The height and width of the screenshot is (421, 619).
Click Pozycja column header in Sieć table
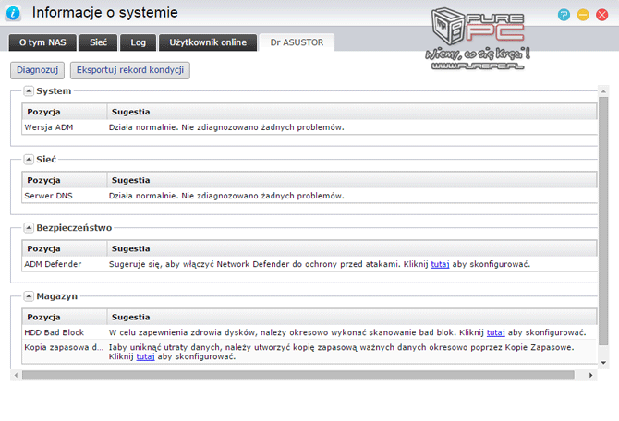point(65,180)
